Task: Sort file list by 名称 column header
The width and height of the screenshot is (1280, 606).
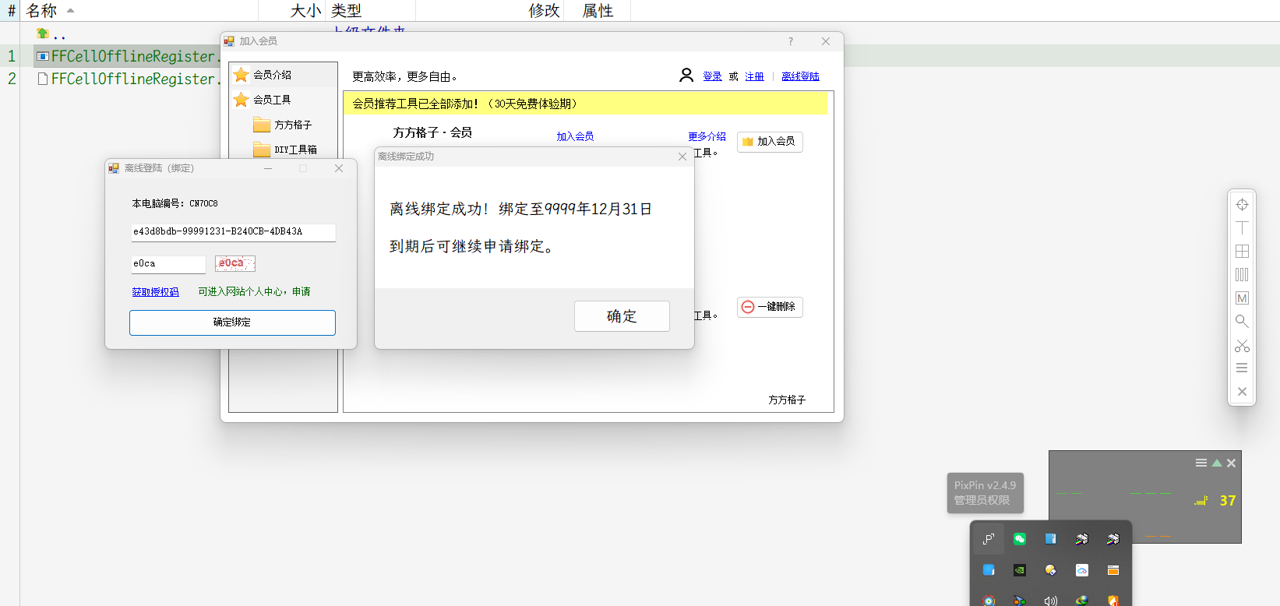Action: [42, 11]
